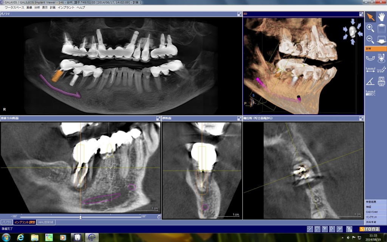The width and height of the screenshot is (387, 242).
Task: Select the orange implant in panorama view
Action: 57,76
